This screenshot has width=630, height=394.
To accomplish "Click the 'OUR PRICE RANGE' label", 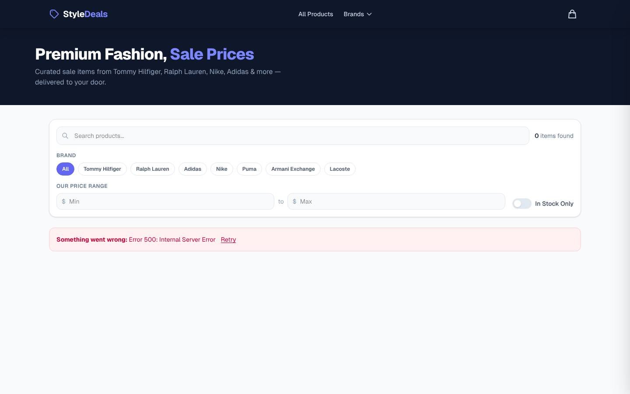I will (x=82, y=186).
